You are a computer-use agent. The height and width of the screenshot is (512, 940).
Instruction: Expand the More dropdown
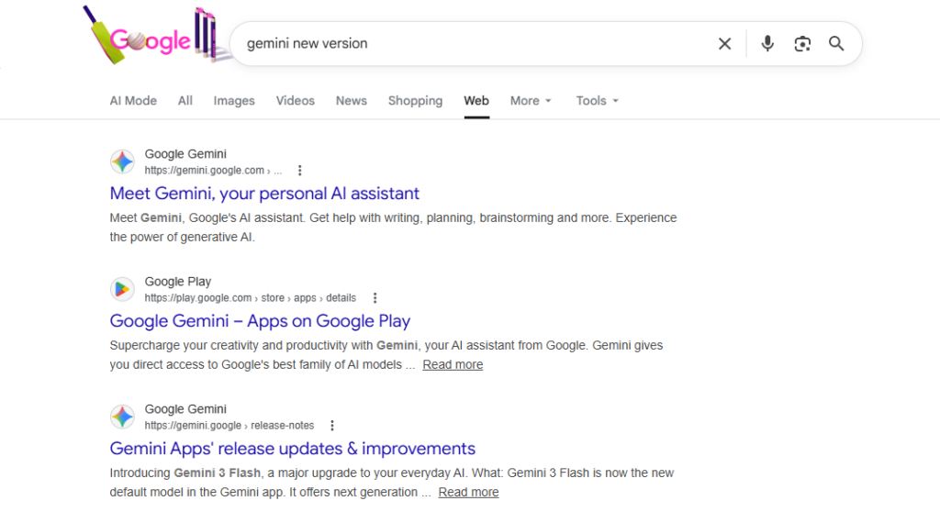click(x=531, y=101)
